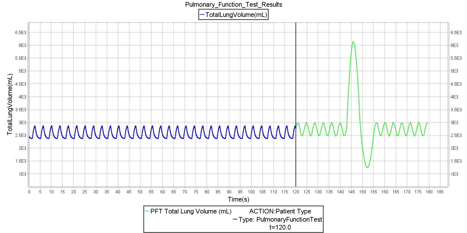The height and width of the screenshot is (233, 467).
Task: Click the 0 tick label at the axis origin
Action: tap(29, 192)
